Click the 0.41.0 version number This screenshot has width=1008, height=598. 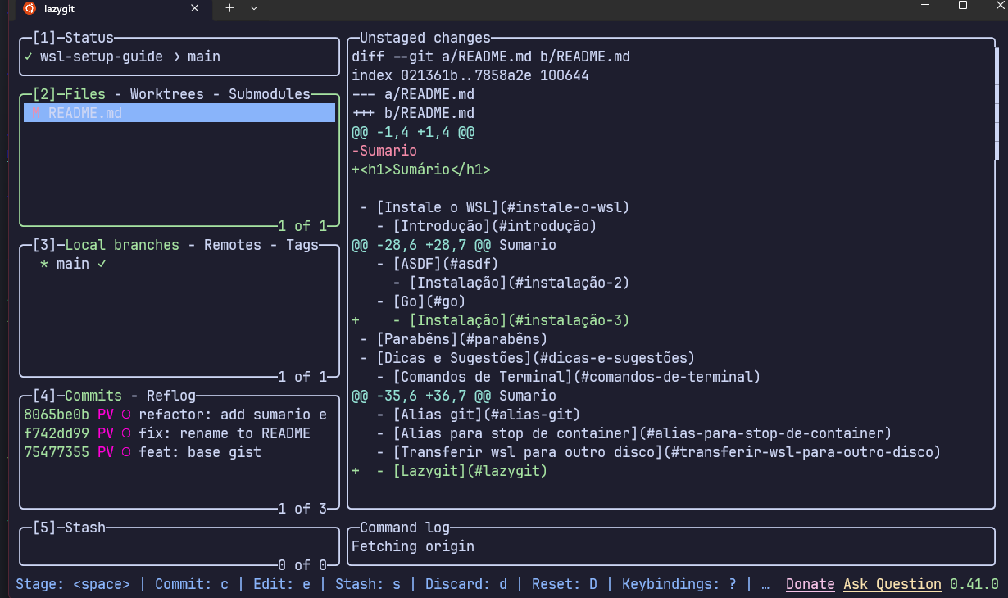(974, 584)
